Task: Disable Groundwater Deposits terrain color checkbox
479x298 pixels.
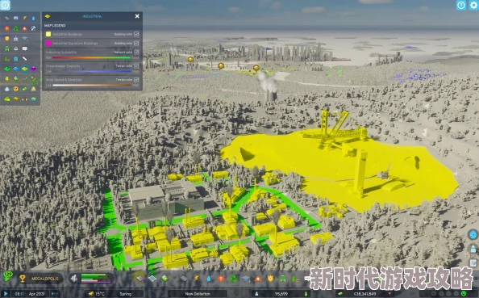Action: pos(136,65)
